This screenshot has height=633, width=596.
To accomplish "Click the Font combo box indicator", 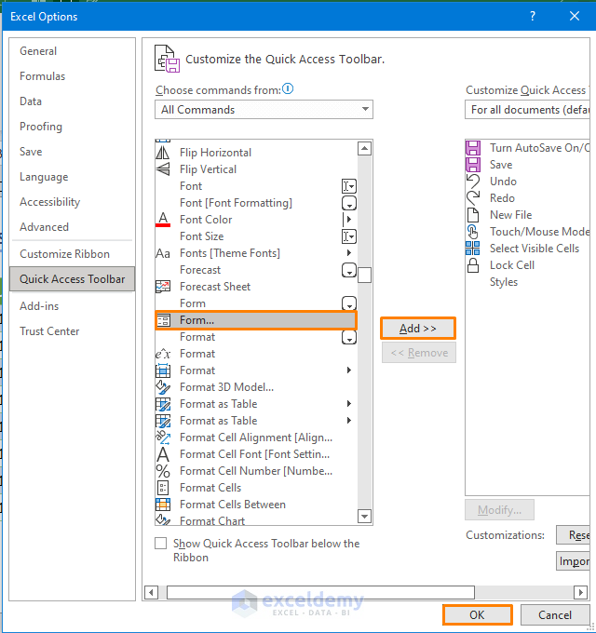I will [x=349, y=186].
